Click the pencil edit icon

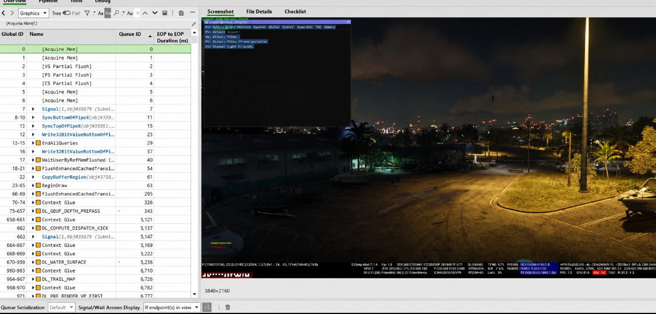(193, 24)
